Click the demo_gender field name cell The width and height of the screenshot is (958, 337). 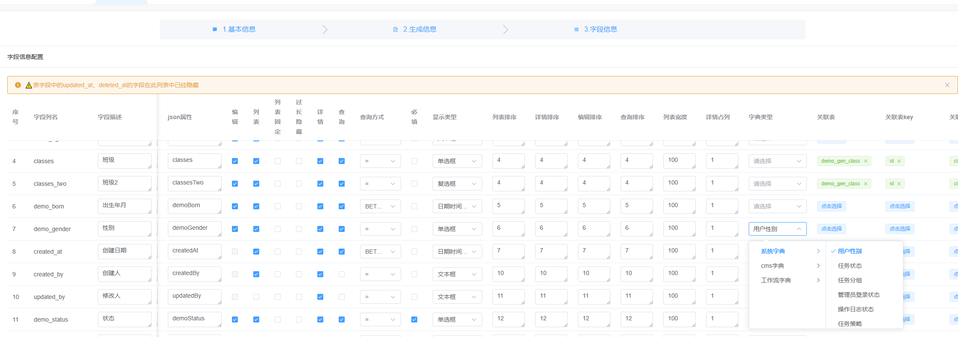click(52, 229)
